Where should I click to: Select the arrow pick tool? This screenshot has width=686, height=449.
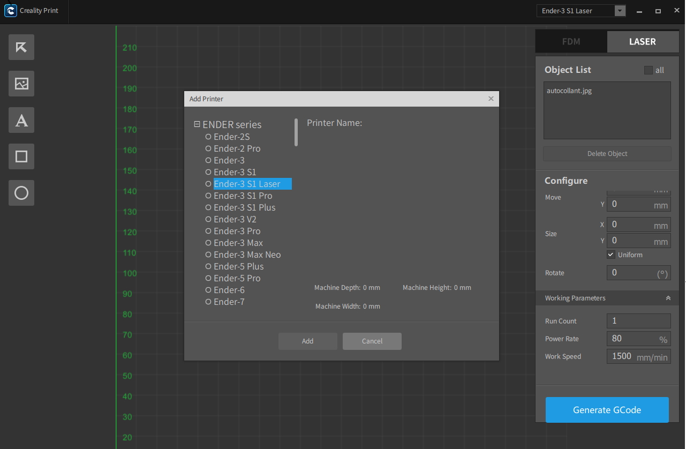point(21,47)
